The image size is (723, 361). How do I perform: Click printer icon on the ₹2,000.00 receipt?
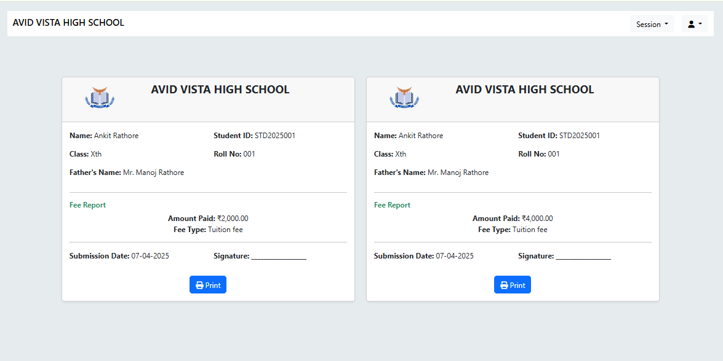click(x=199, y=285)
